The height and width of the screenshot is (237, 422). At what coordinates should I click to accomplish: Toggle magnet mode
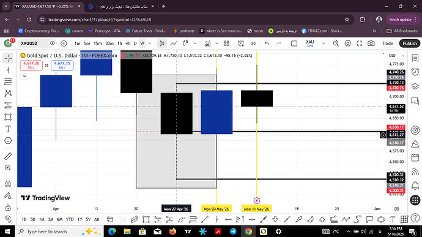click(8, 184)
